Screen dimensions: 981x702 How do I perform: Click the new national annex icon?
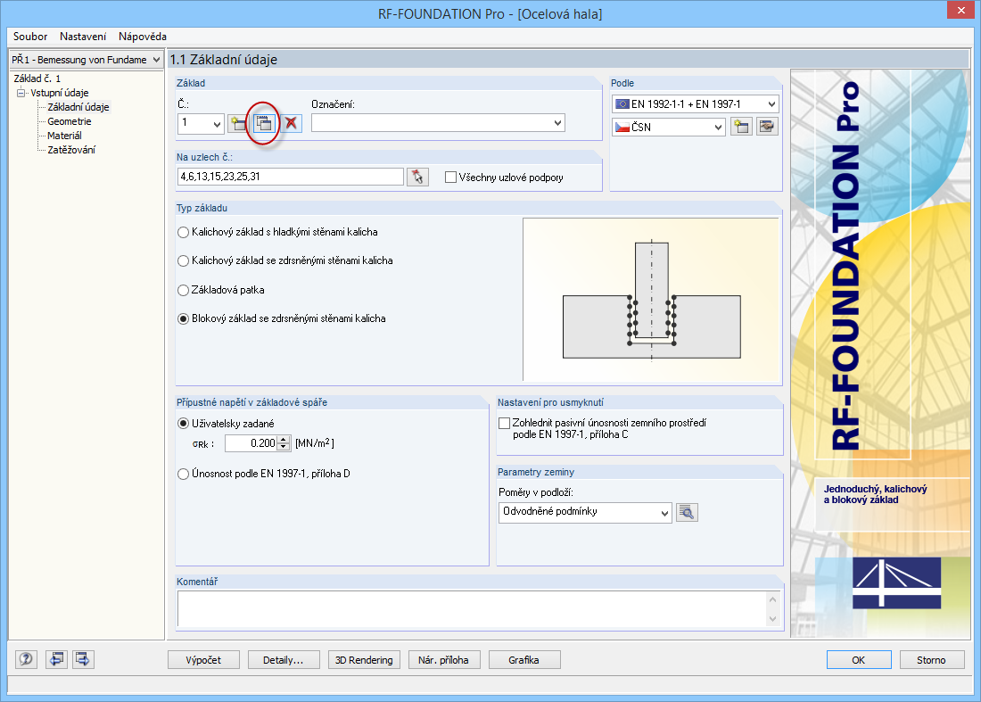point(741,127)
